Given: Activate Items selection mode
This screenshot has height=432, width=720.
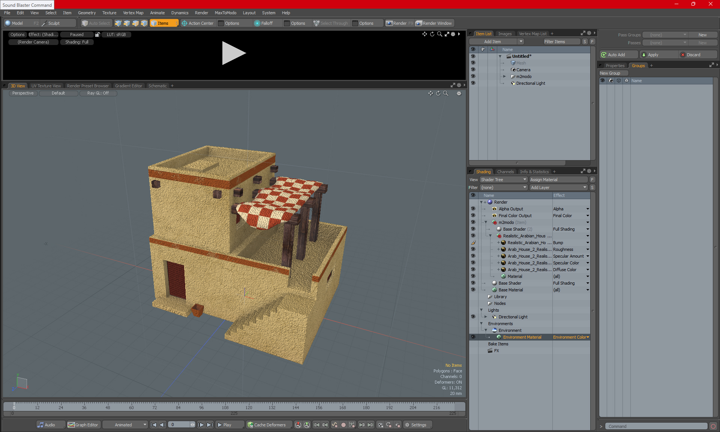Looking at the screenshot, I should click(x=164, y=23).
